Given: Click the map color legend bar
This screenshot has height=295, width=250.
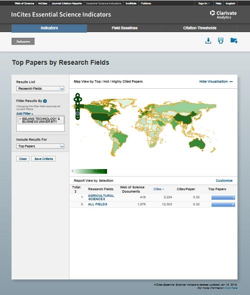Looking at the screenshot, I should 89,171.
